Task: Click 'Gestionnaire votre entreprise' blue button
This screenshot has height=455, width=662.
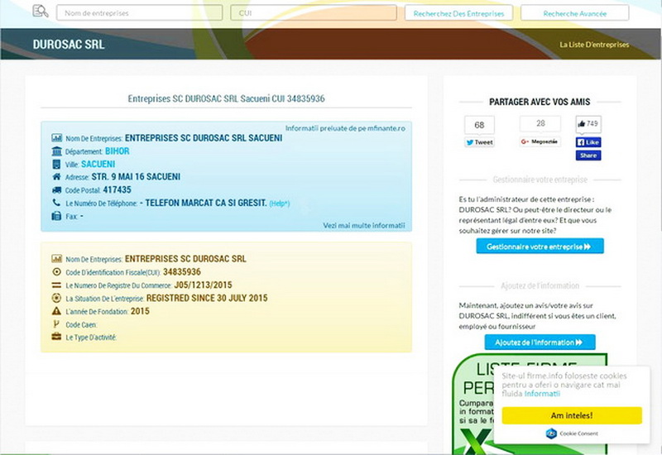Action: point(540,247)
